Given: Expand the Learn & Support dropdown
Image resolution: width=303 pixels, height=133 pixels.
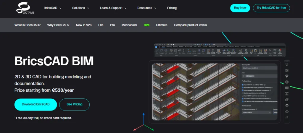Looking at the screenshot, I should pos(113,8).
